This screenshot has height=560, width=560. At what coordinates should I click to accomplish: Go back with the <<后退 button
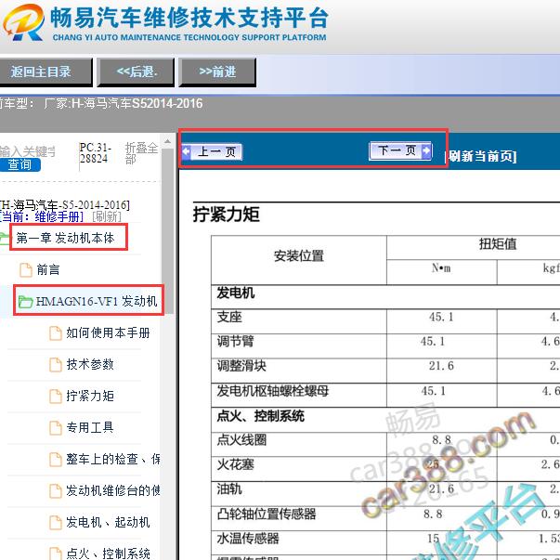pyautogui.click(x=136, y=72)
